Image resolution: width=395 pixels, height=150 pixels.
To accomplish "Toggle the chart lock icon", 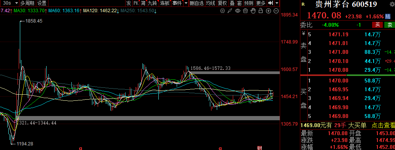I will tap(261, 11).
